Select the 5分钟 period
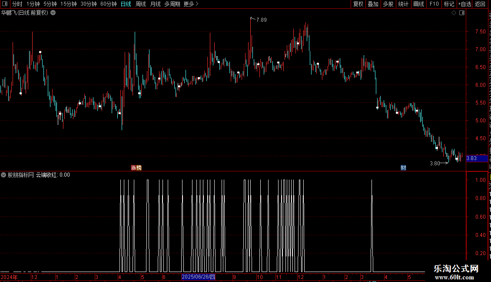The height and width of the screenshot is (282, 491). click(x=50, y=4)
